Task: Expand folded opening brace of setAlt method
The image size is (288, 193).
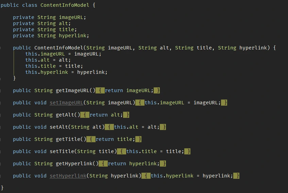Action: coord(109,127)
